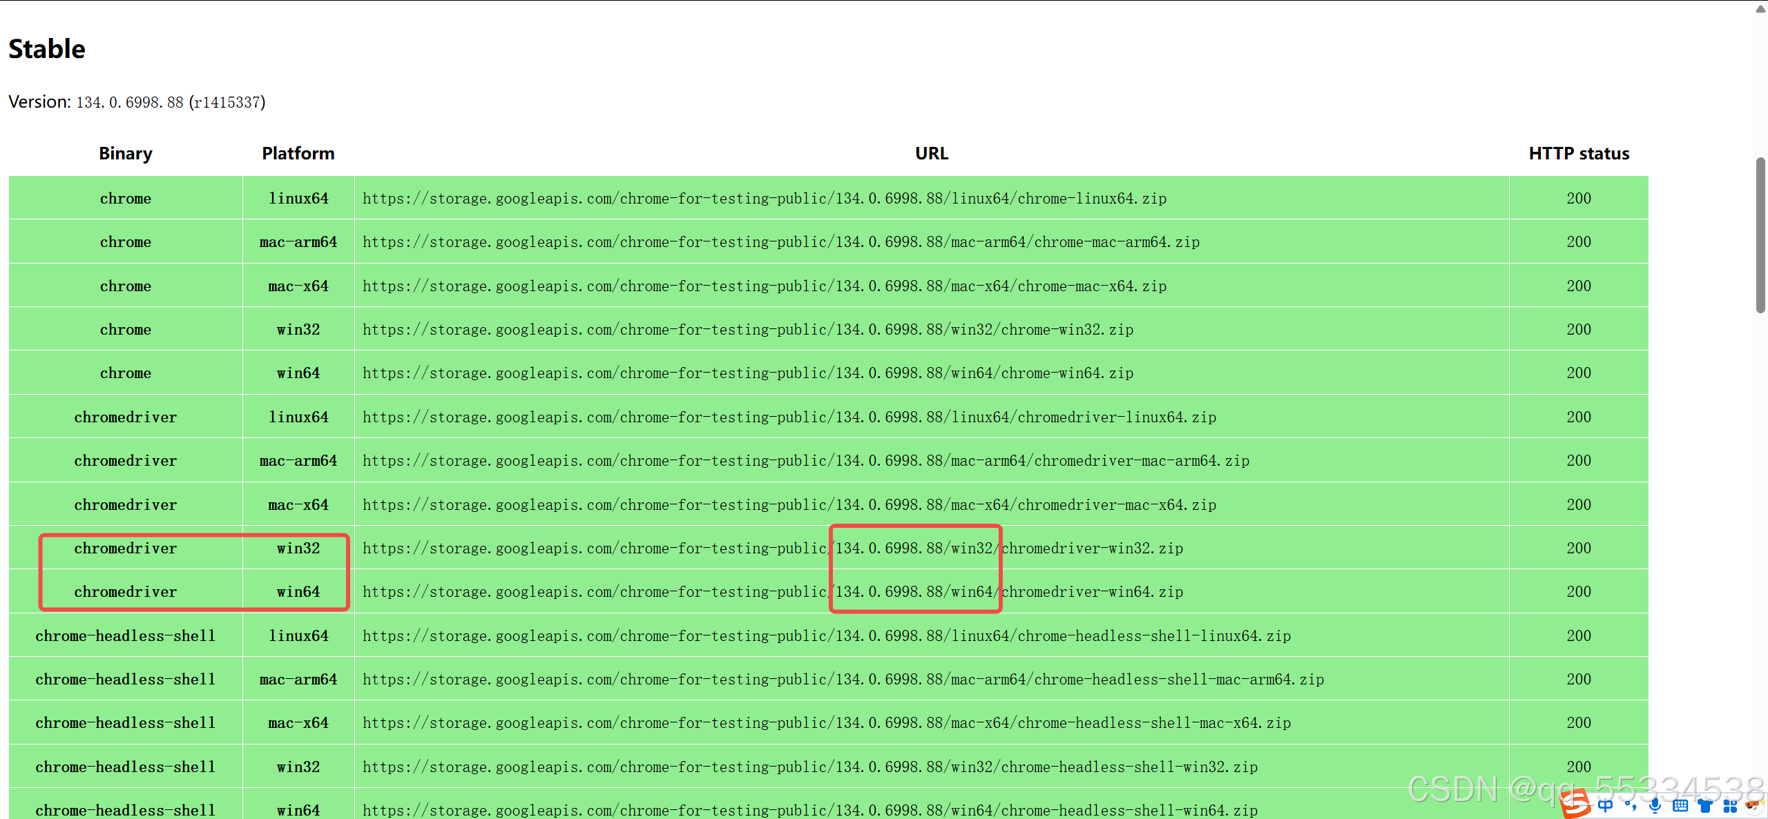Click the chromedriver-mac-arm64.zip URL
Viewport: 1768px width, 819px height.
tap(806, 461)
